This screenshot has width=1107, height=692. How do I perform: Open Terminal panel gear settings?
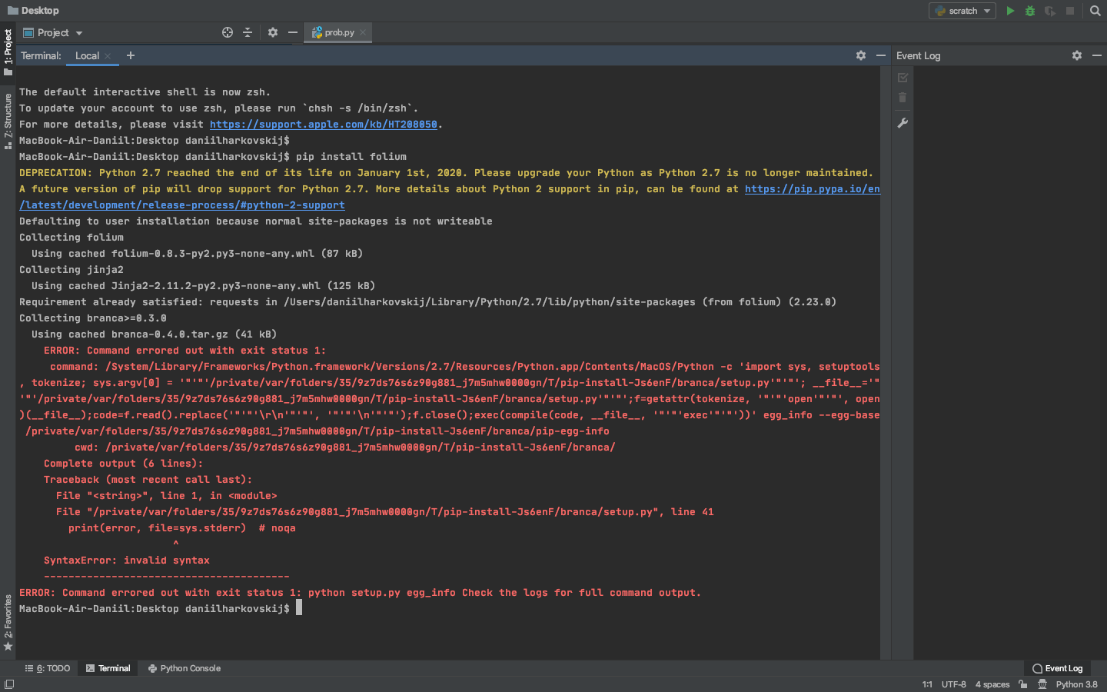pos(861,55)
